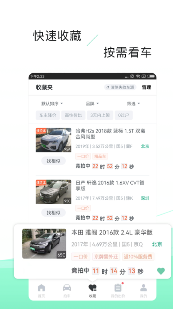Open the 我的 profile tab

coord(143,290)
